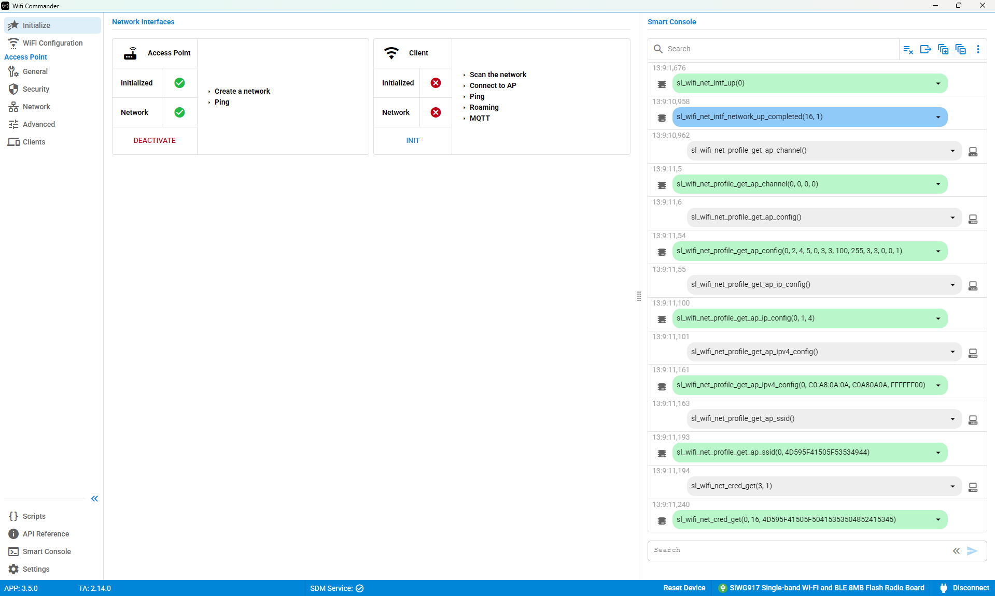Click the Client INIT button

pyautogui.click(x=413, y=140)
